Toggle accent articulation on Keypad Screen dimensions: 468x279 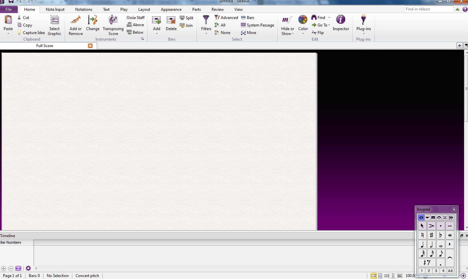[431, 226]
